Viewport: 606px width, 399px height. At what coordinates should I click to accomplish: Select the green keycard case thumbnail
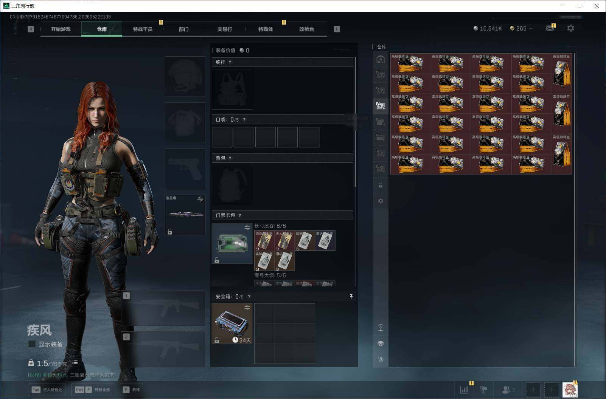click(232, 243)
